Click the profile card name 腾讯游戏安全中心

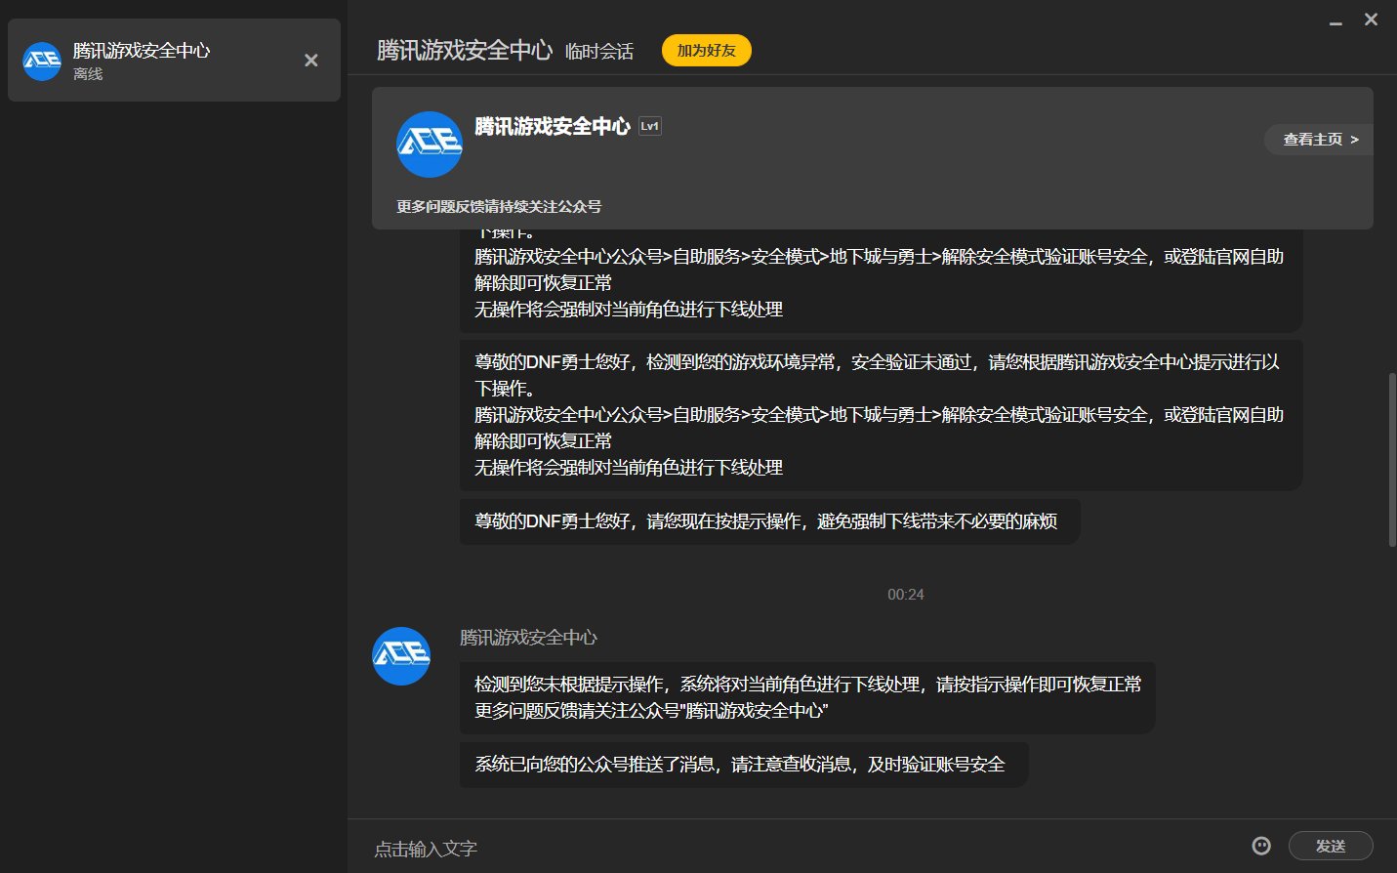coord(553,126)
